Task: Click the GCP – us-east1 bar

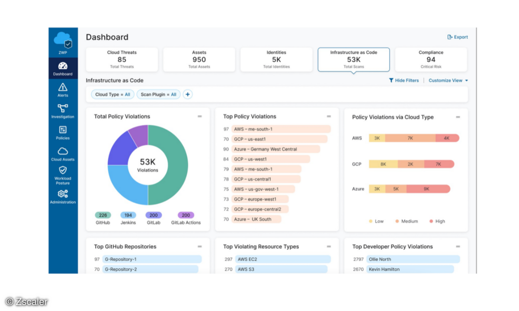Action: [279, 139]
